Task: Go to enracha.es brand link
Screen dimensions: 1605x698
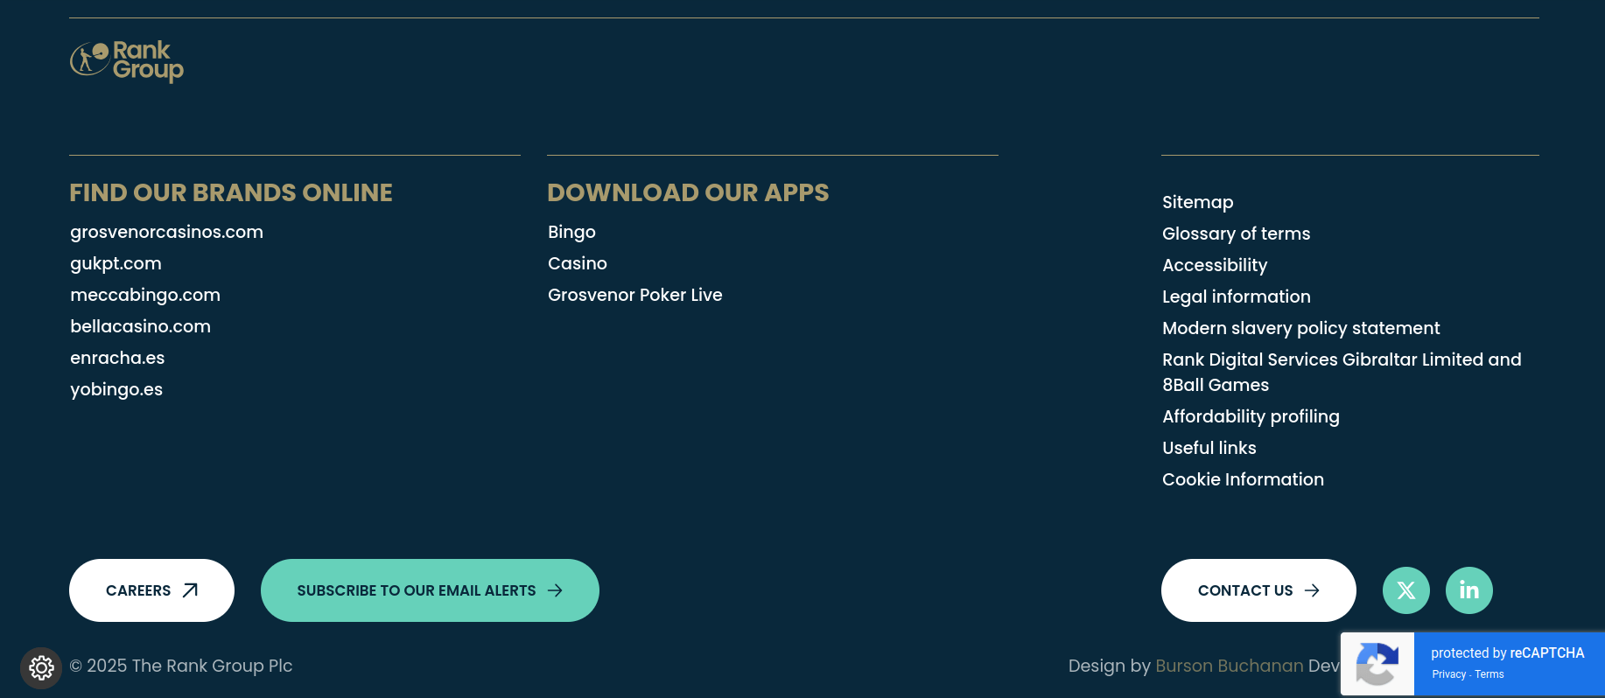Action: [117, 358]
